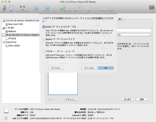Click the Macintosh SSD volume icon
Image resolution: width=156 pixels, height=122 pixels.
tap(6, 24)
